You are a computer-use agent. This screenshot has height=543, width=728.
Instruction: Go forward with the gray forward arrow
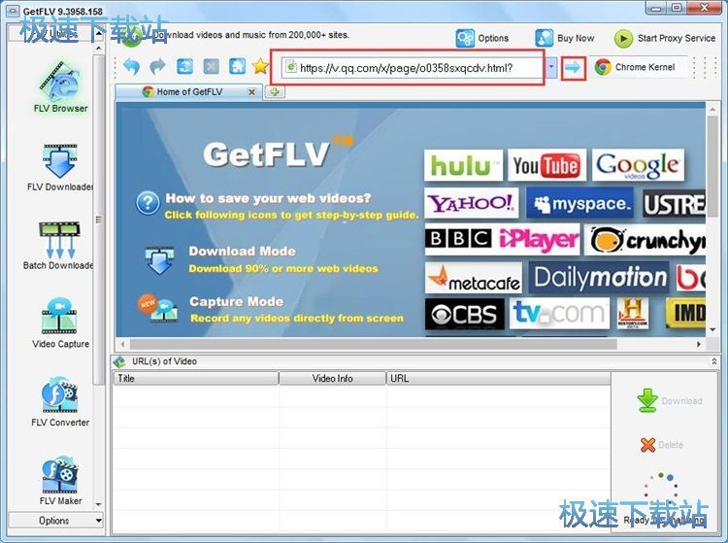tap(158, 67)
